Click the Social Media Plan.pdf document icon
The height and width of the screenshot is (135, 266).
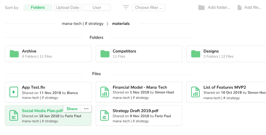14,115
